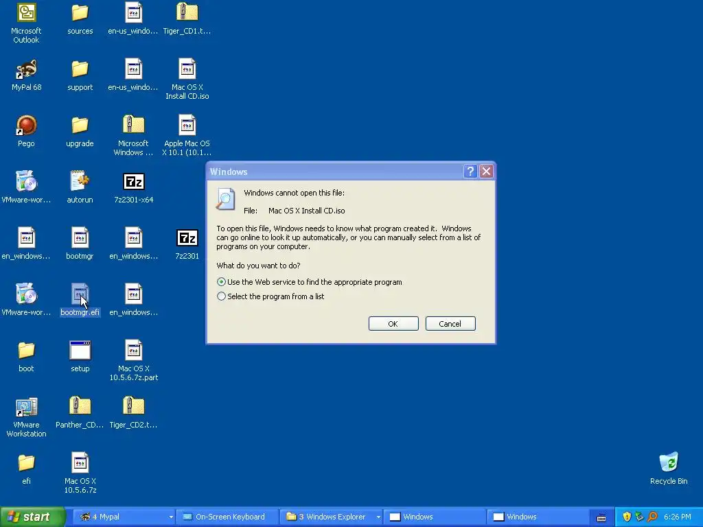The width and height of the screenshot is (703, 527).
Task: Click the 6:26 PM taskbar clock
Action: 677,517
